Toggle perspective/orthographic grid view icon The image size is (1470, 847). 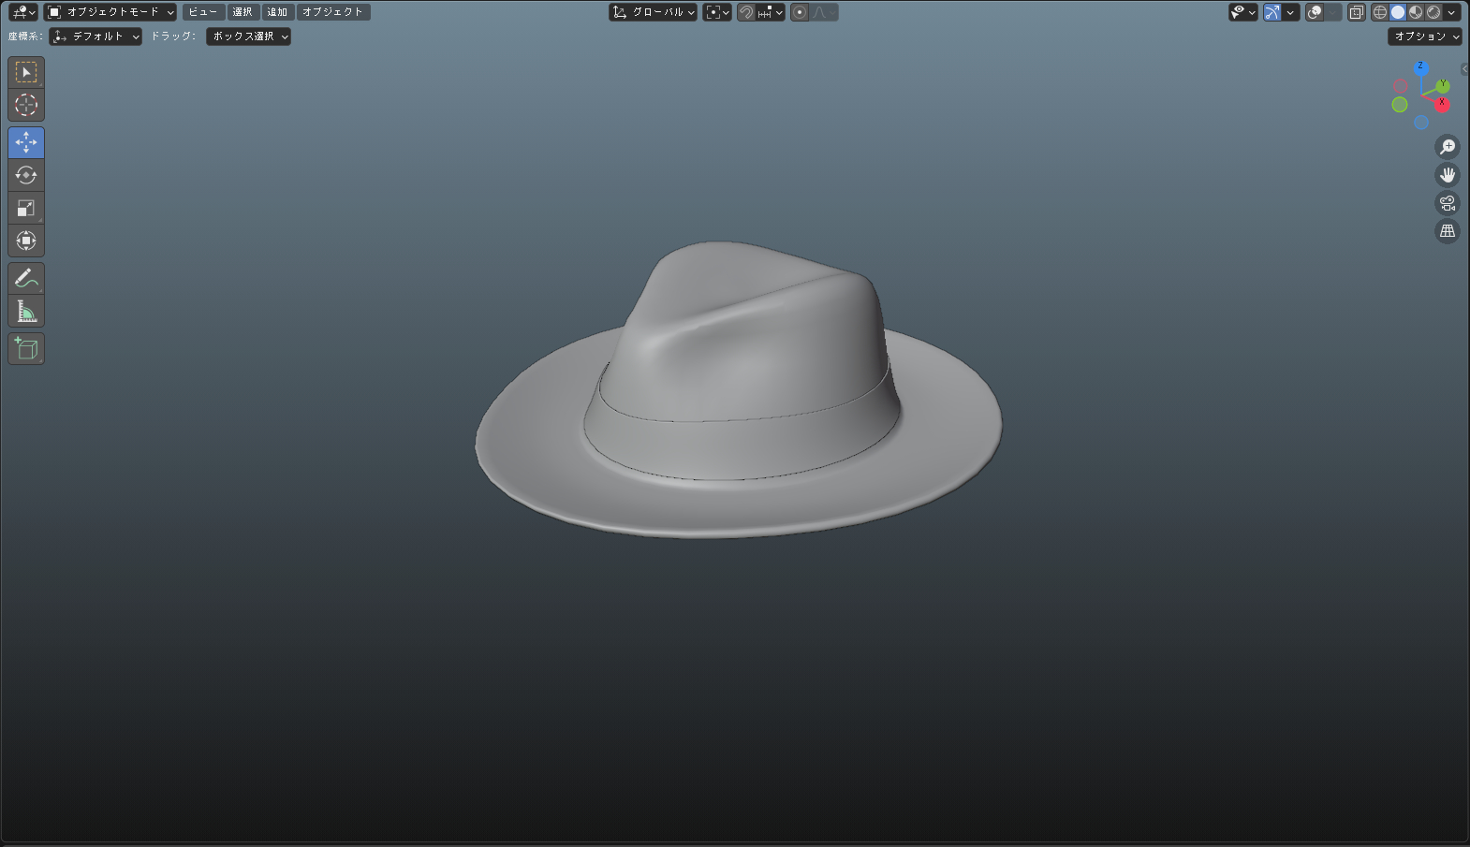coord(1448,231)
